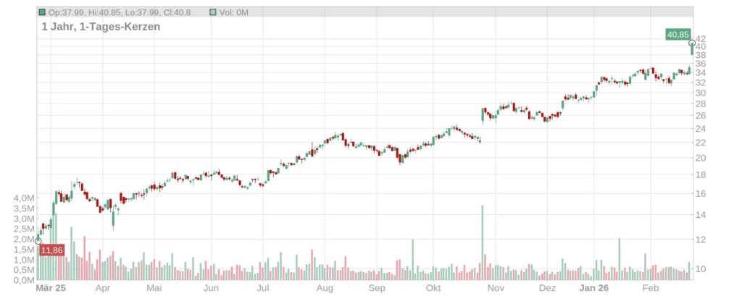The height and width of the screenshot is (296, 742).
Task: Click the circle marker at chart start
Action: [38, 241]
